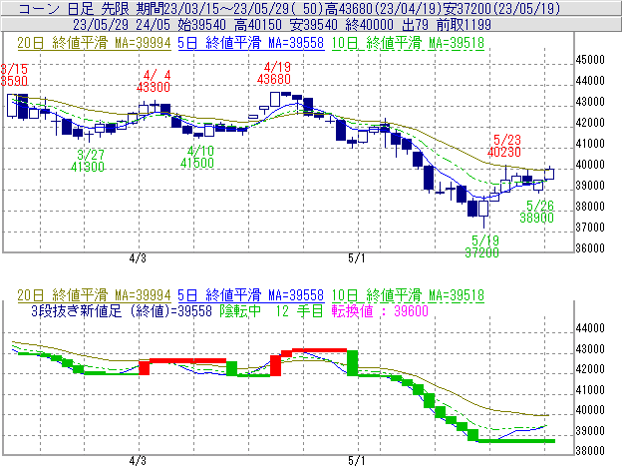This screenshot has width=622, height=474.
Task: Click the 3/27 41300 low annotation
Action: (x=91, y=160)
